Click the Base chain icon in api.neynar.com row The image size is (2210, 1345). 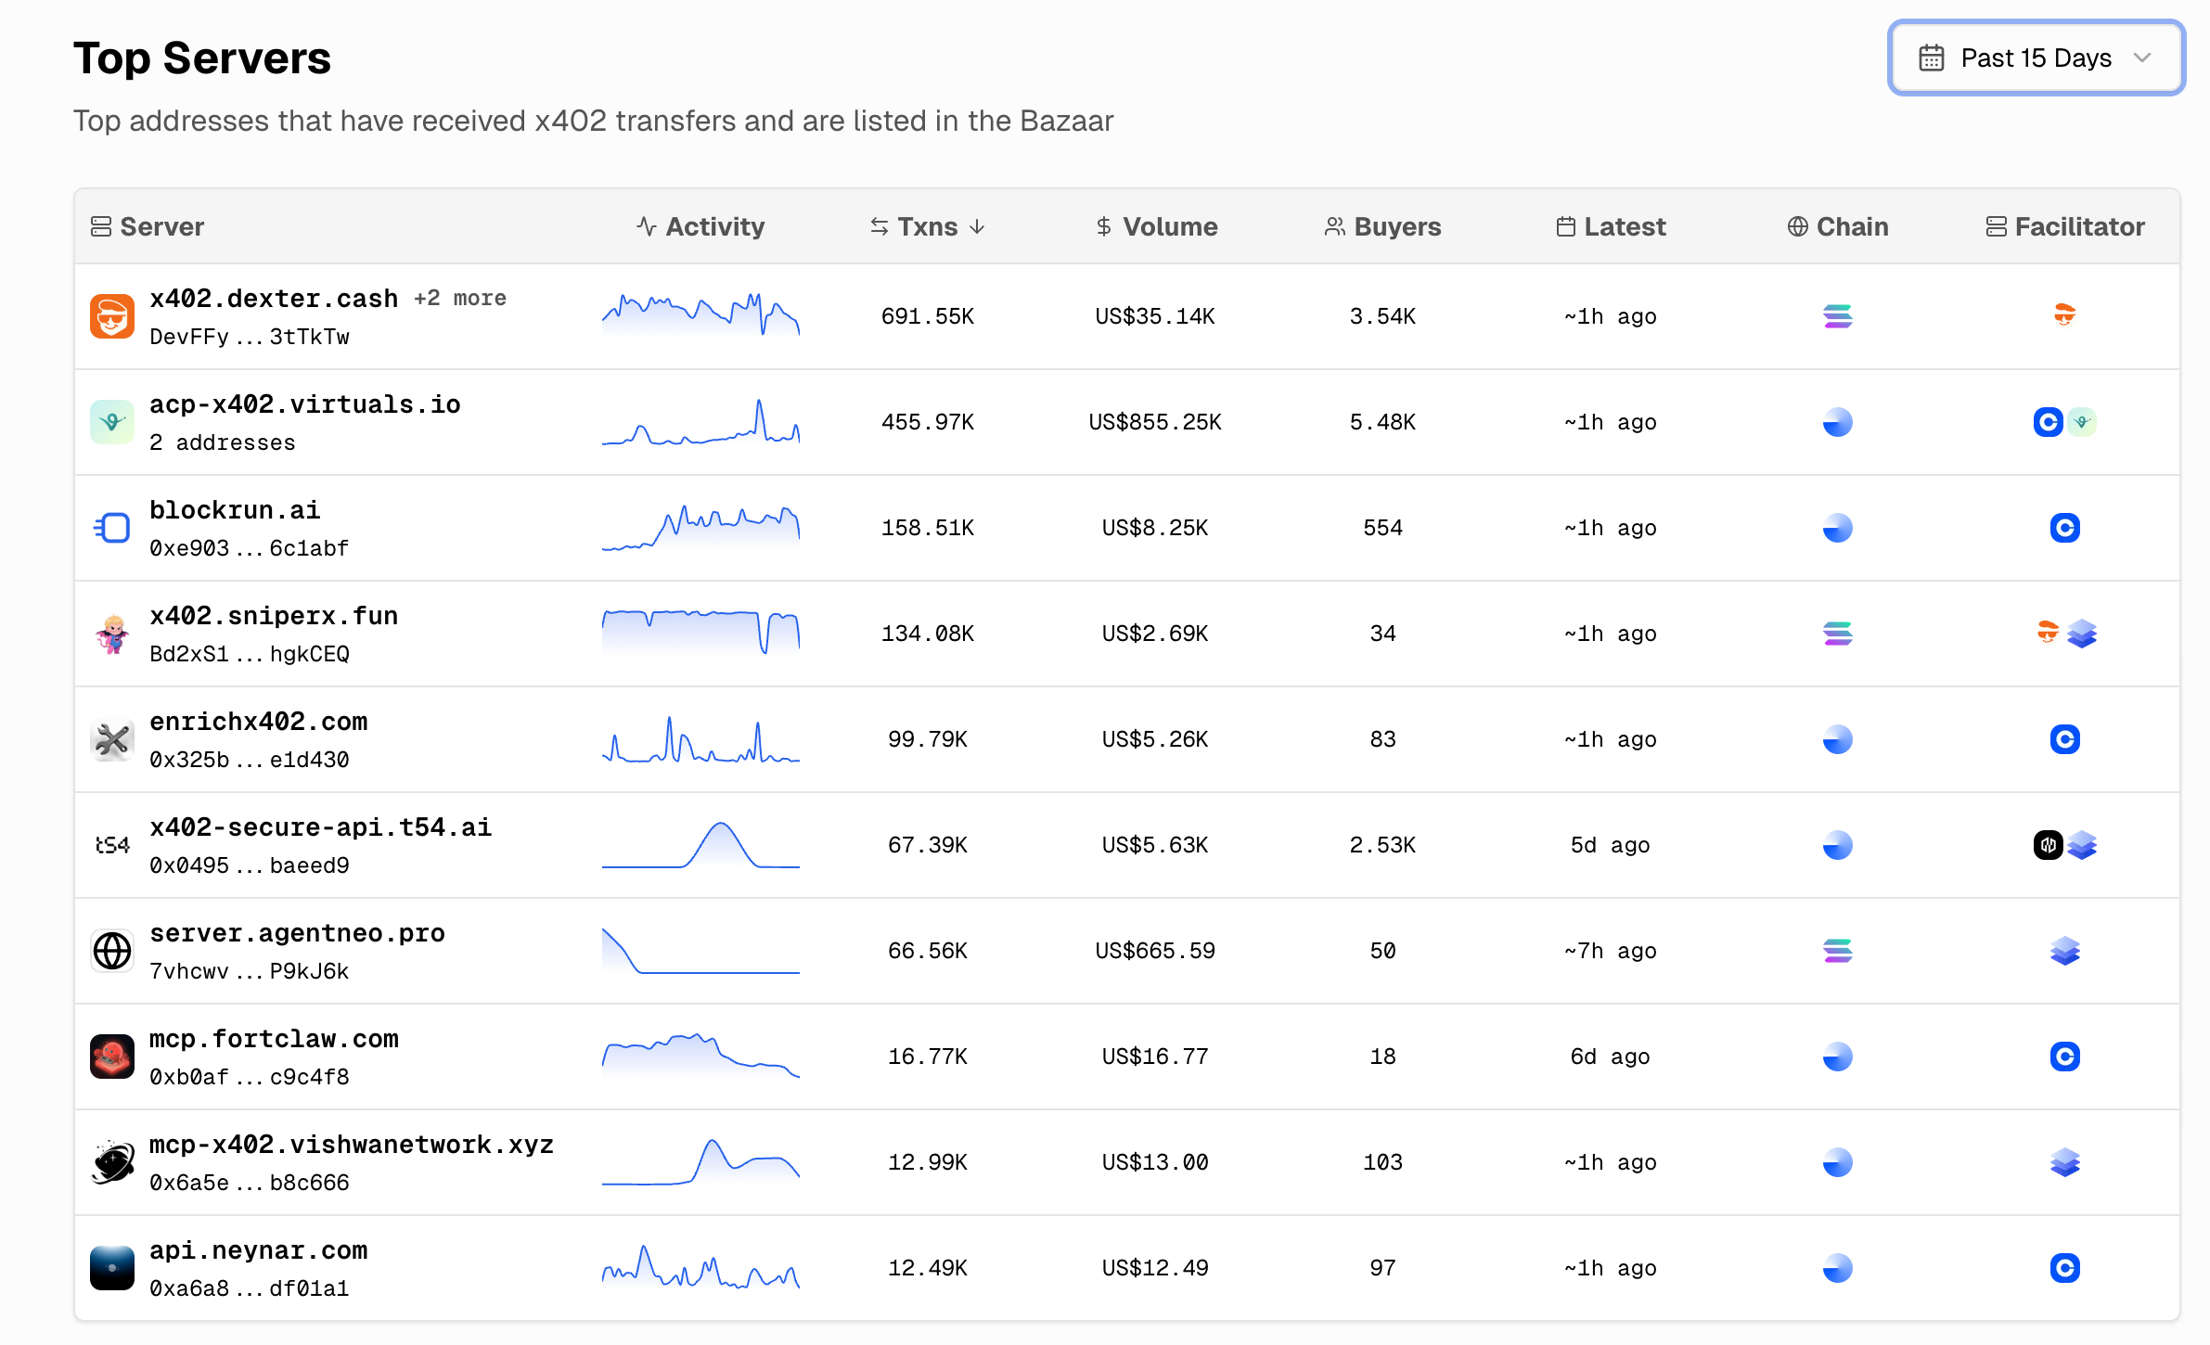pyautogui.click(x=1837, y=1268)
